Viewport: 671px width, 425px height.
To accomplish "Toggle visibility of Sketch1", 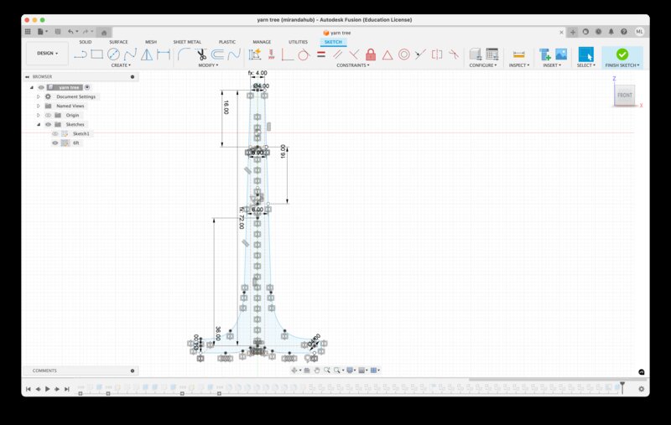I will (55, 133).
